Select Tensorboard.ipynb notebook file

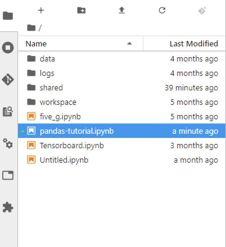coord(72,145)
